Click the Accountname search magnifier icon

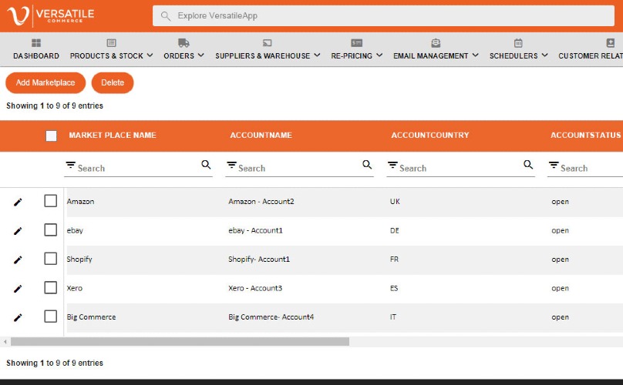(367, 165)
